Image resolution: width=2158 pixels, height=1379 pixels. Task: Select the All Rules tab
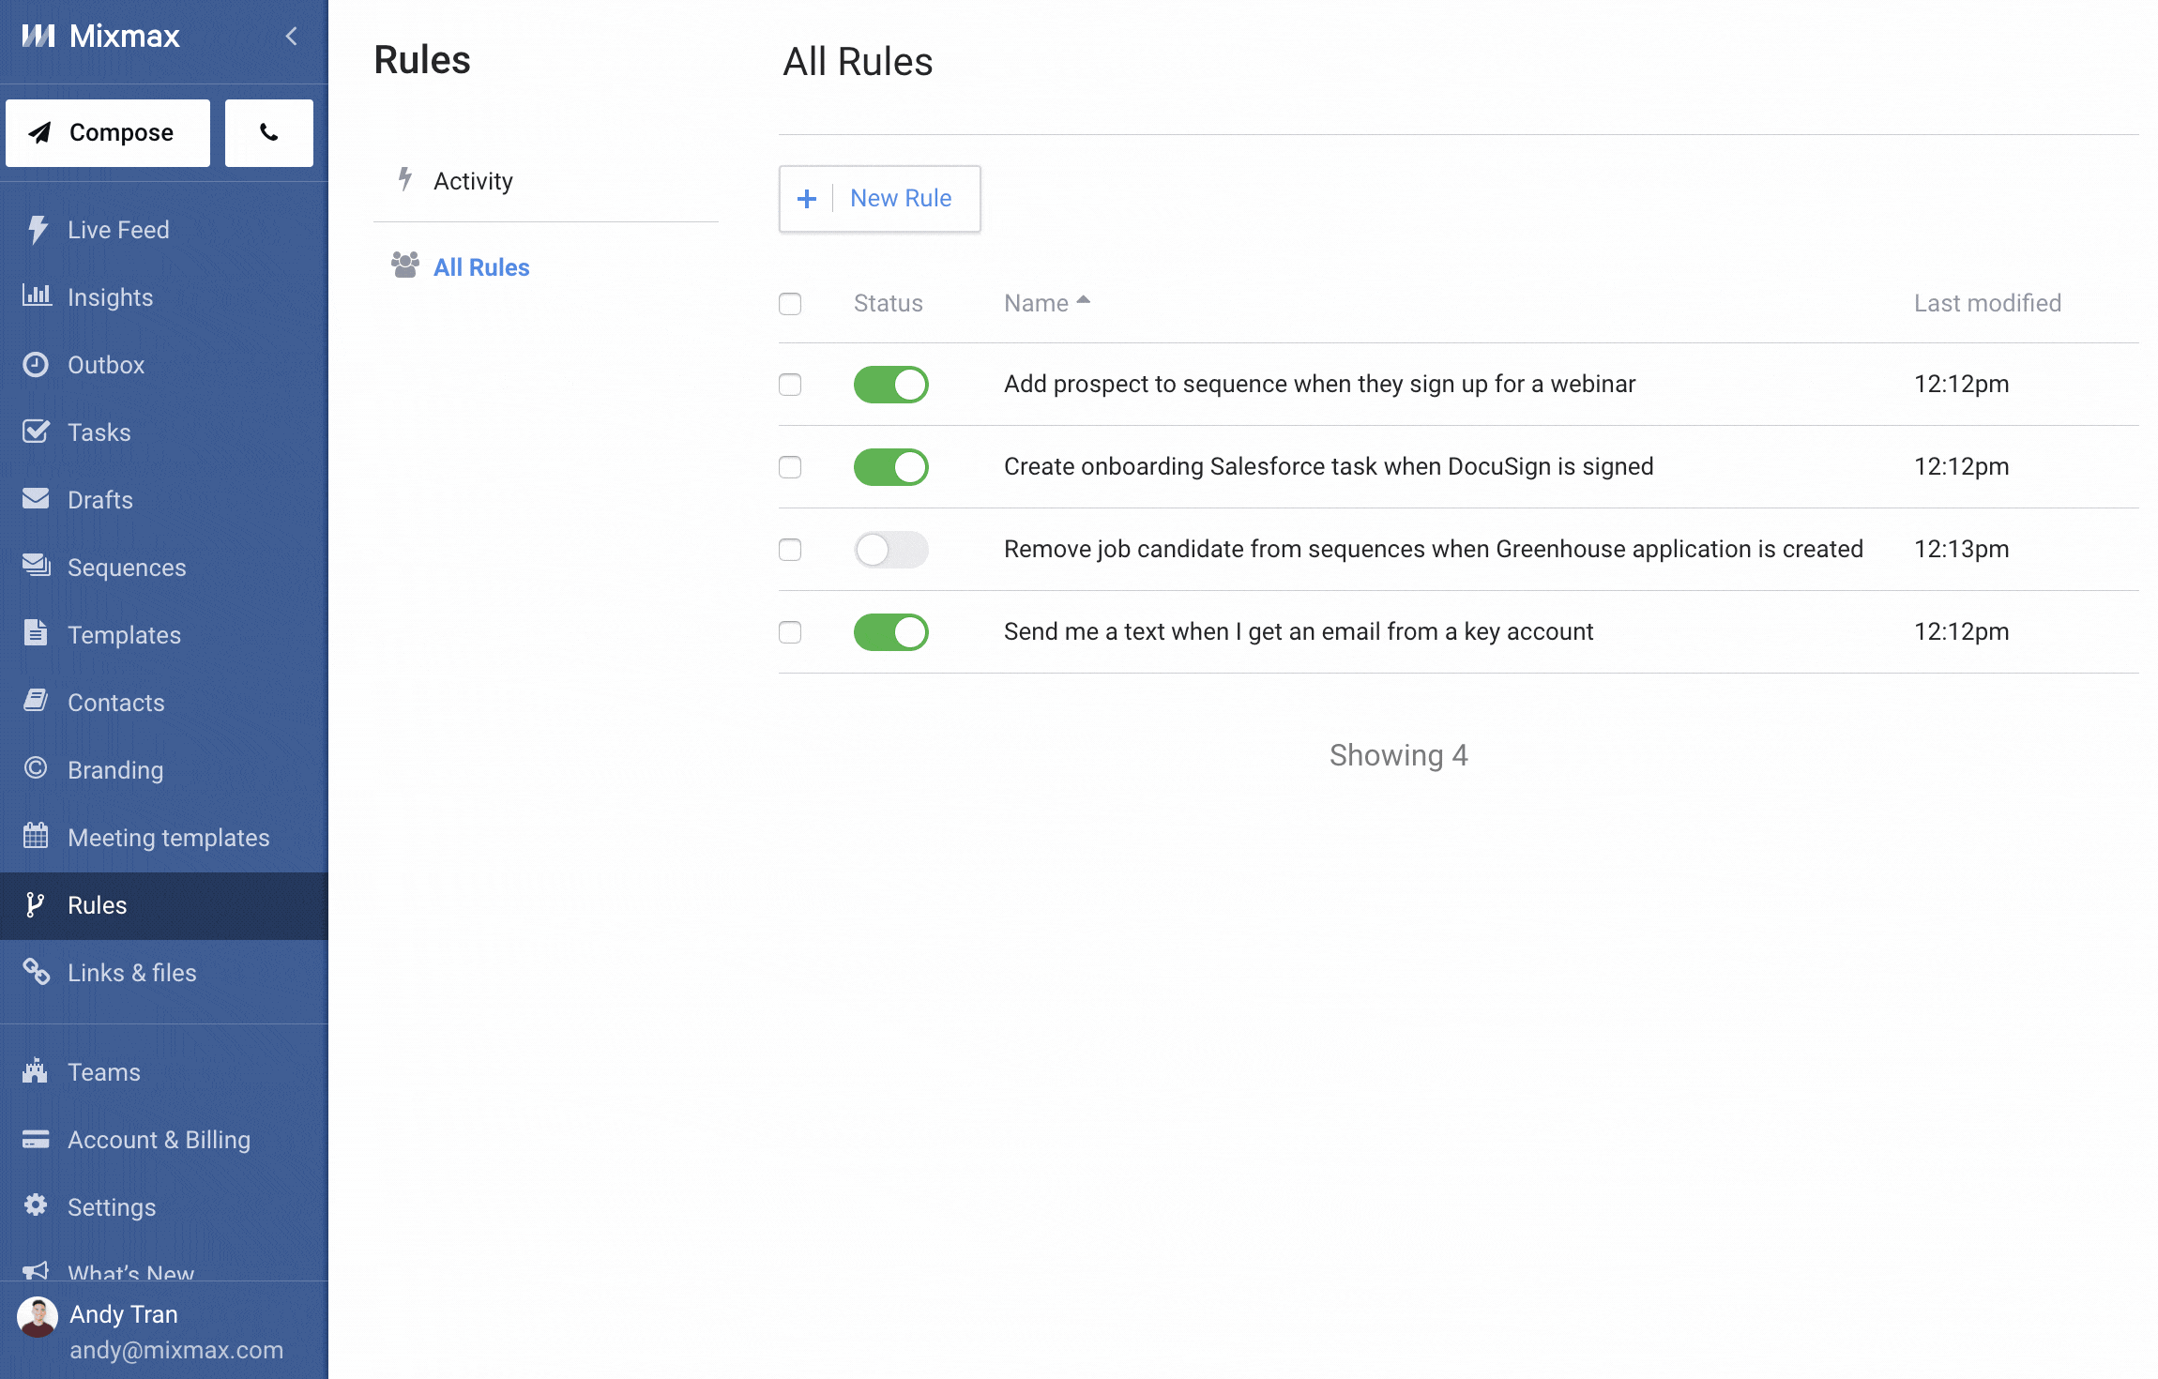[481, 265]
